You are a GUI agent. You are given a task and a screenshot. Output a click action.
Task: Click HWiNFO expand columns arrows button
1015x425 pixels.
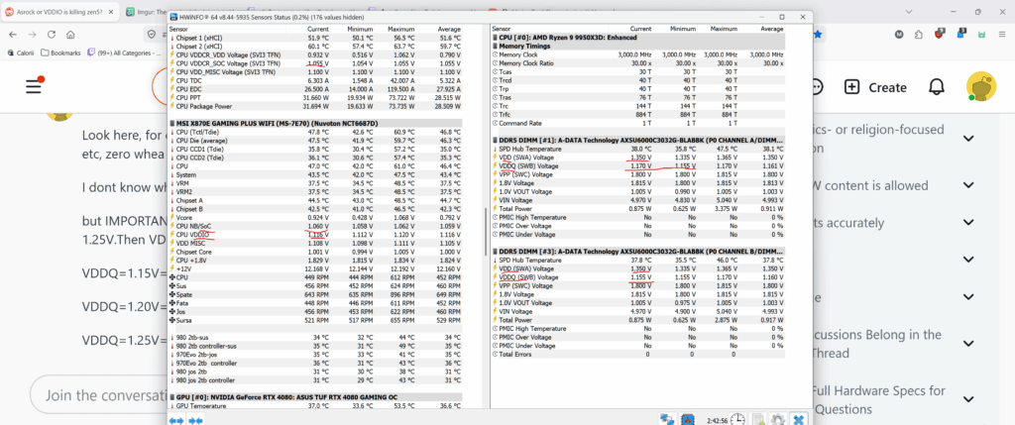point(175,420)
